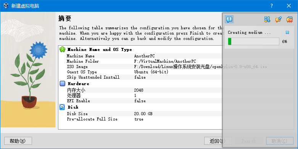
Task: Click the Creating medium label
Action: [249, 32]
